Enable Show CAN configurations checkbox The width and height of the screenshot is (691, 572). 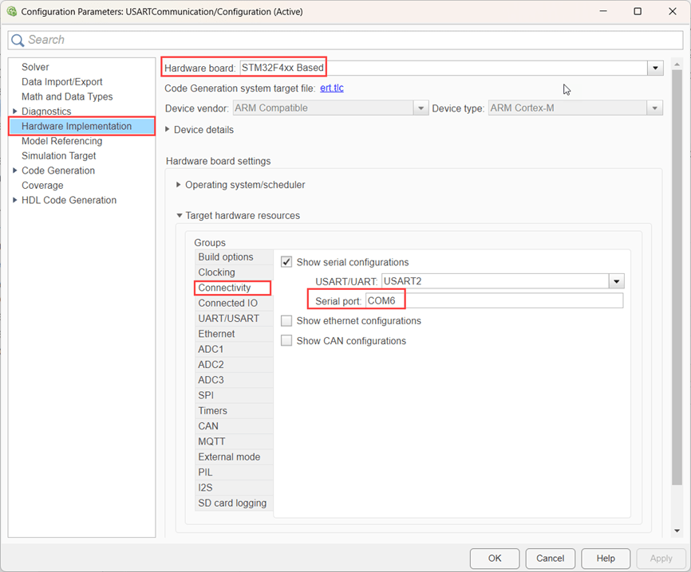point(286,341)
